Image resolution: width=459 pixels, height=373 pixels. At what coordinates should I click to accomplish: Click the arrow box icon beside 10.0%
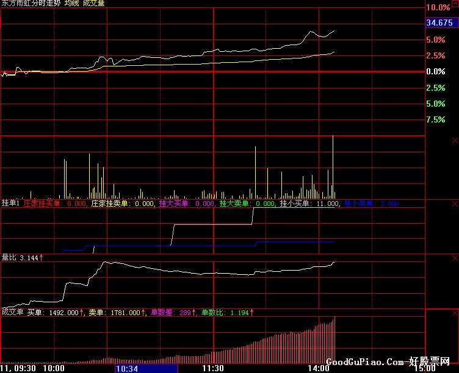coord(455,2)
